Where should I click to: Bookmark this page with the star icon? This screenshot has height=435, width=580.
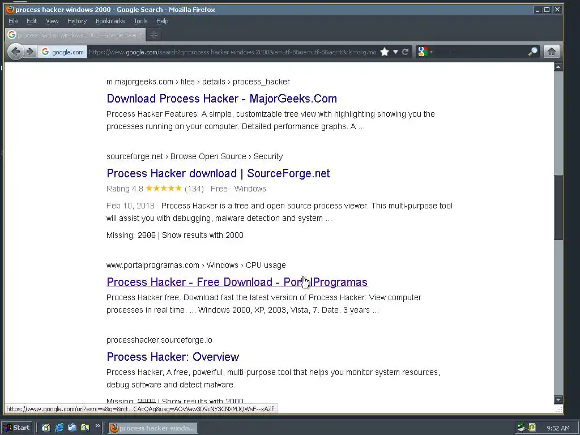(x=385, y=52)
